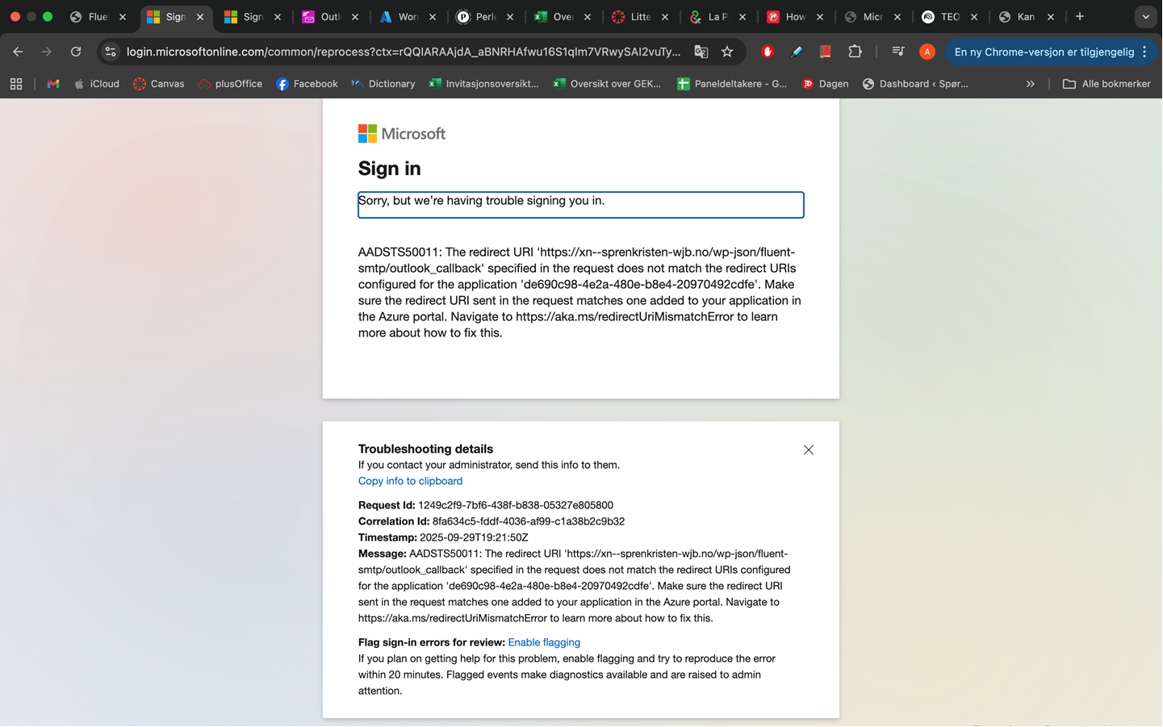Open the Canvas bookmark
Image resolution: width=1163 pixels, height=727 pixels.
click(x=159, y=84)
